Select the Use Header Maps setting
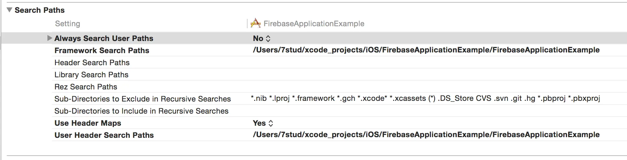Image resolution: width=627 pixels, height=160 pixels. click(88, 123)
